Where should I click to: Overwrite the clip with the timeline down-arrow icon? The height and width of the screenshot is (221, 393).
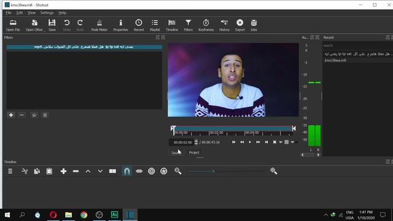[100, 171]
